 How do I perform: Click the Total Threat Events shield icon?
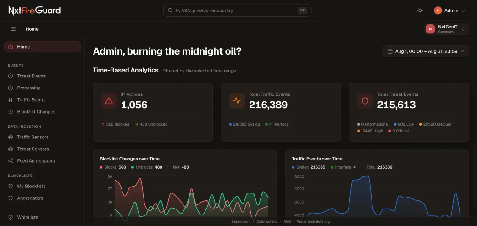[365, 101]
